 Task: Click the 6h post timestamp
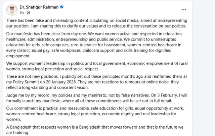pos(21,12)
